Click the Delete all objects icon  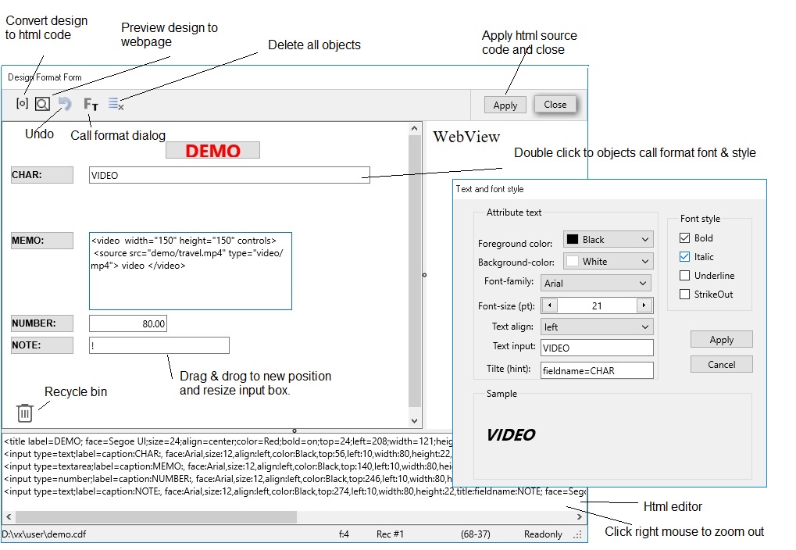coord(116,103)
